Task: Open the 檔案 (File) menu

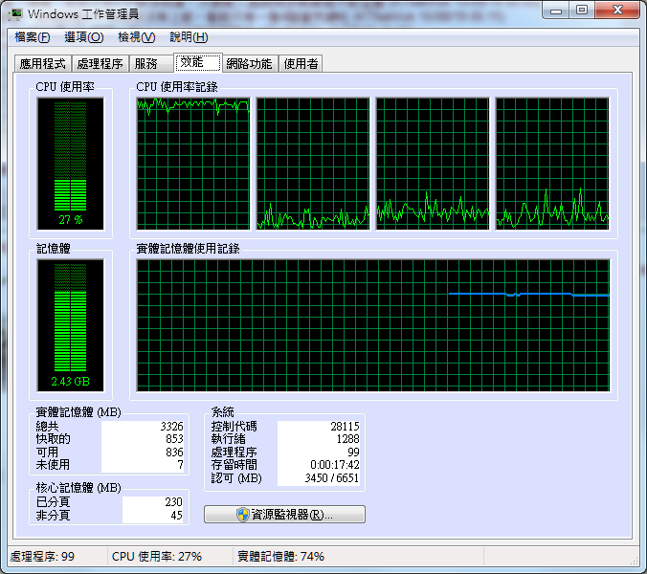Action: (x=32, y=37)
